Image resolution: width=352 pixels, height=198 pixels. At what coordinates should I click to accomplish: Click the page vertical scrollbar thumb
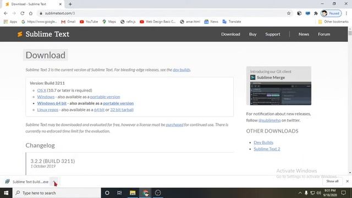pyautogui.click(x=350, y=33)
